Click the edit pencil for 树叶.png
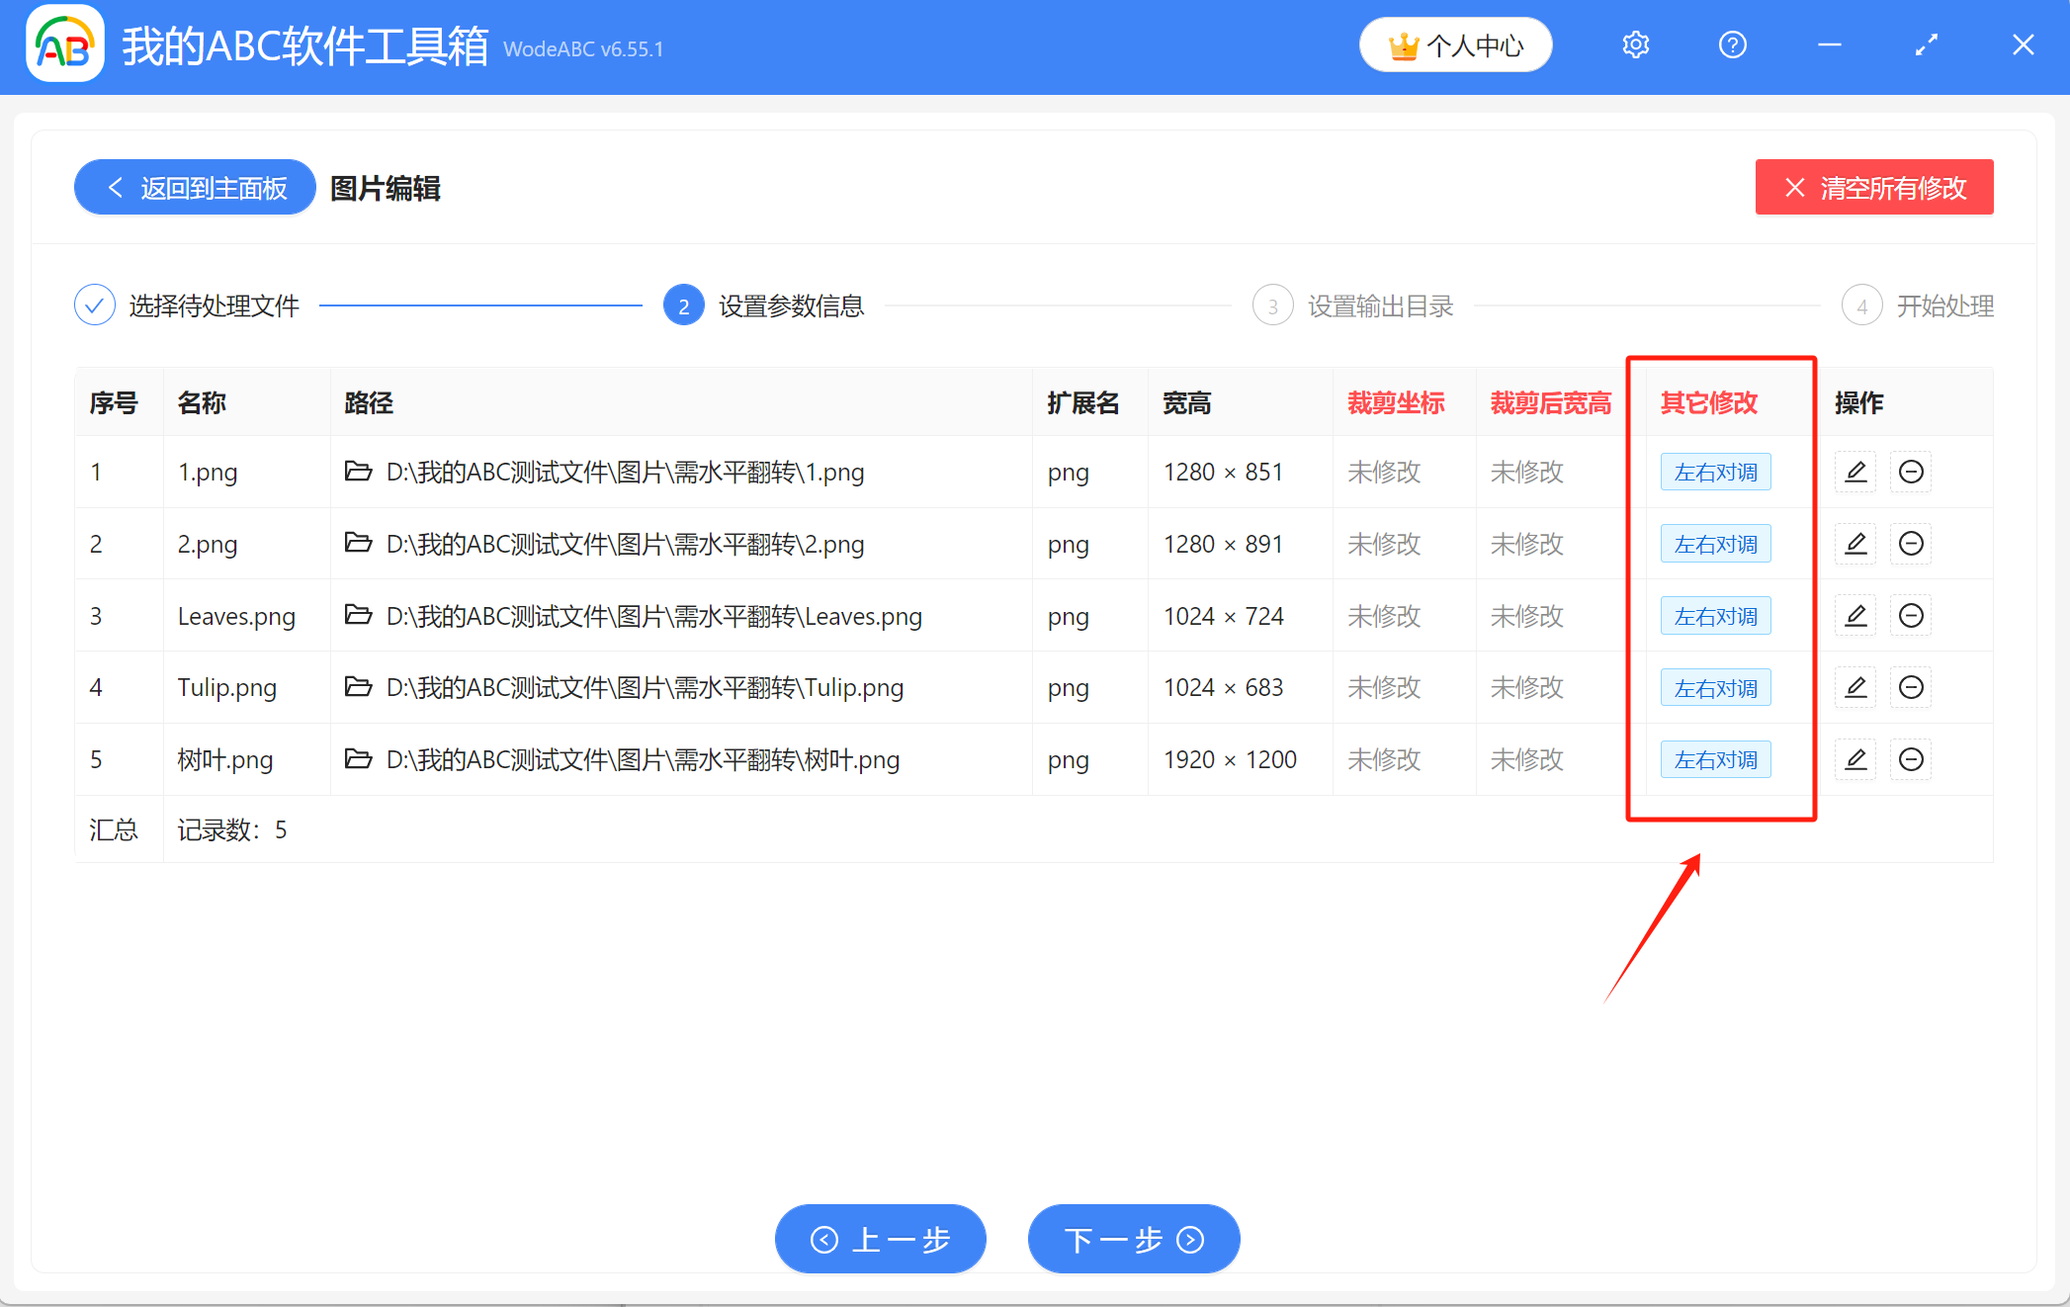The width and height of the screenshot is (2070, 1307). (1855, 759)
